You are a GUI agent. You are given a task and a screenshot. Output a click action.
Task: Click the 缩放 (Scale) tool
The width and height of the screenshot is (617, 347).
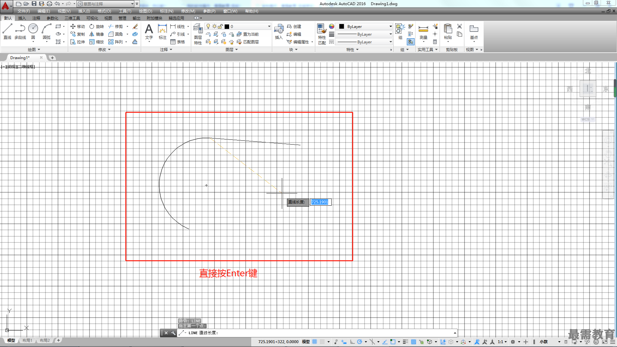point(97,42)
